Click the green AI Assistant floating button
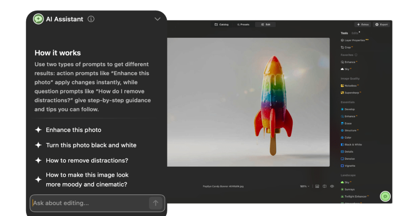This screenshot has height=216, width=412. point(385,196)
